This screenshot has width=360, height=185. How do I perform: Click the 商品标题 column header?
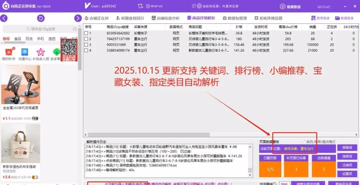(x=209, y=27)
